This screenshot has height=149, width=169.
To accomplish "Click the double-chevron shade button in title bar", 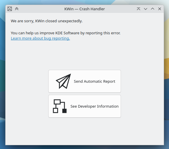I will click(x=17, y=9).
